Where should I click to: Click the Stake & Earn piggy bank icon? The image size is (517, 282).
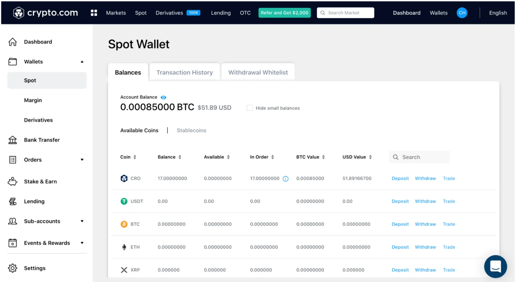pyautogui.click(x=13, y=181)
